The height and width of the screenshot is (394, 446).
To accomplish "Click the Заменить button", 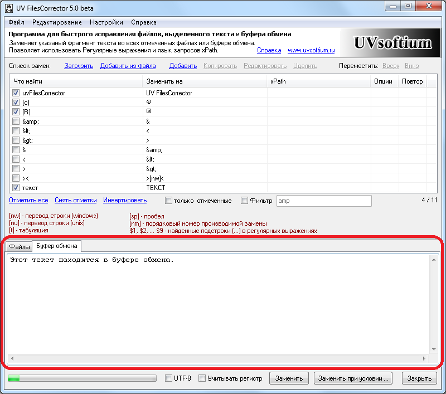I will 289,378.
